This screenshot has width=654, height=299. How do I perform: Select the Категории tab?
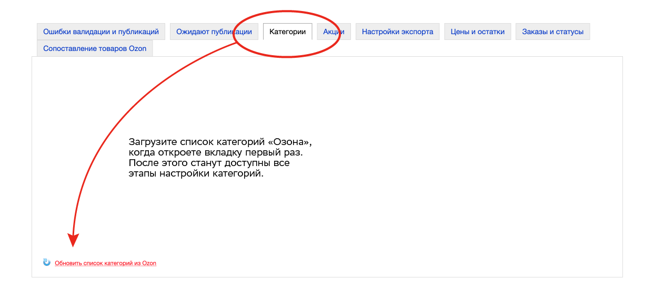click(287, 32)
